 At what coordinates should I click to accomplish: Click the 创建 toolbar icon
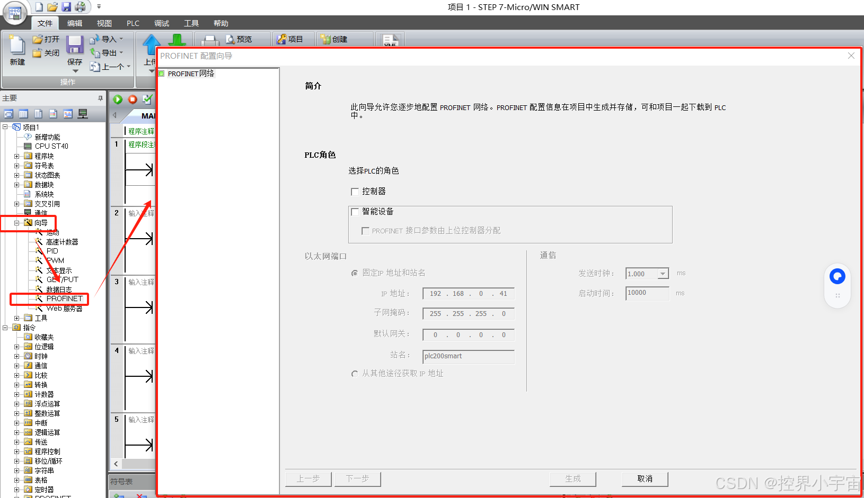coord(338,39)
